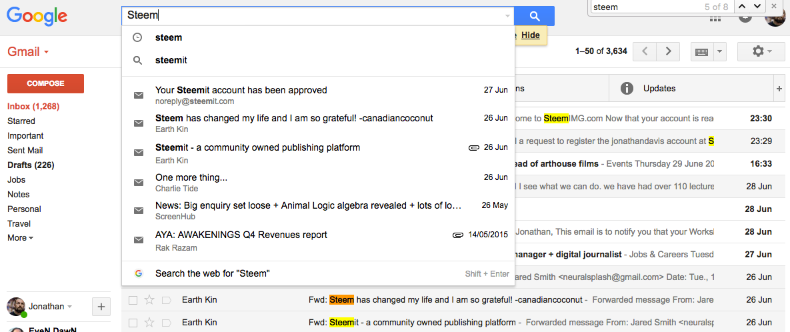Open the Personal label

pos(24,209)
